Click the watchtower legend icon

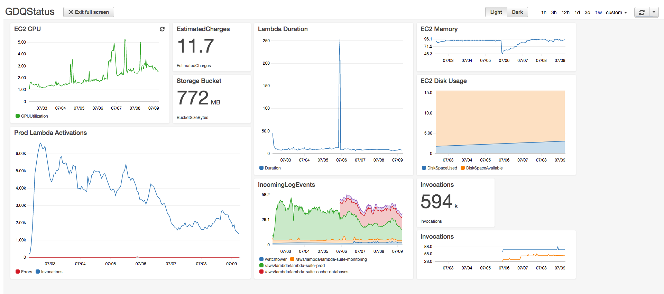[261, 259]
